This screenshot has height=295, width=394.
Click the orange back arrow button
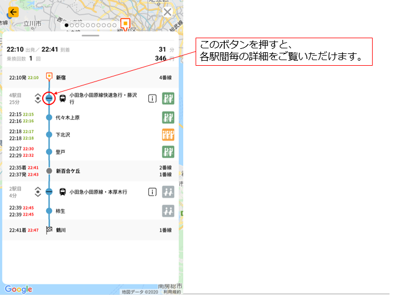pyautogui.click(x=13, y=12)
